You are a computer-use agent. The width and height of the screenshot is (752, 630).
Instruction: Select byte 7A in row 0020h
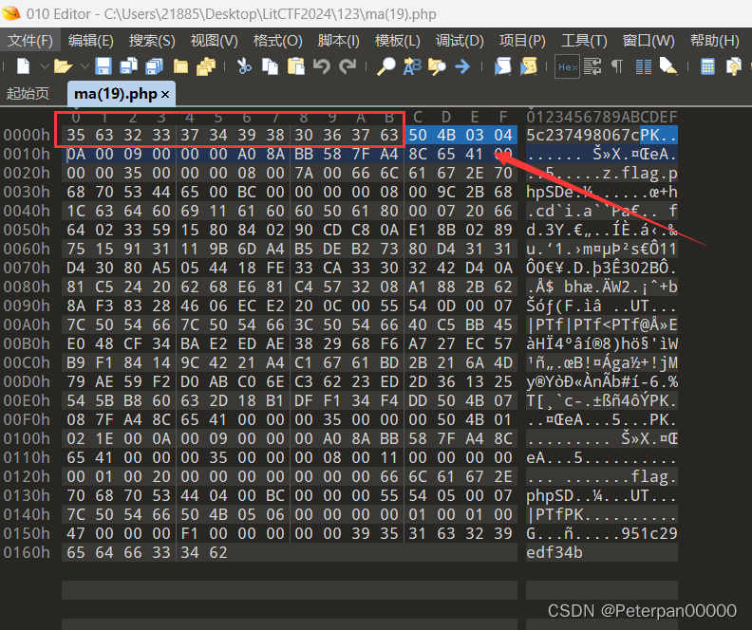[304, 173]
